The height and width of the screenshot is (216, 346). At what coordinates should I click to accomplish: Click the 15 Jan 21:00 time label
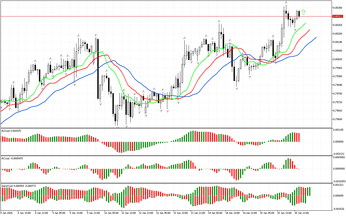[302, 213]
